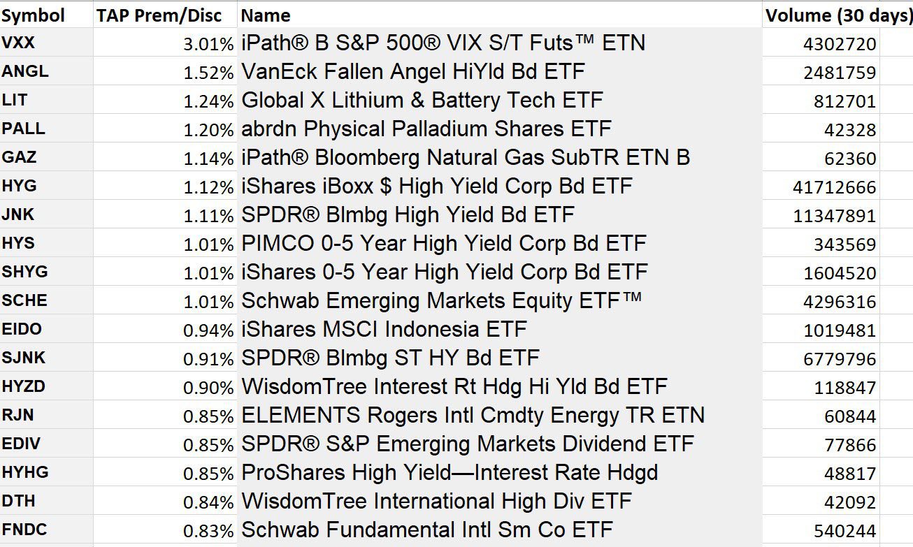The height and width of the screenshot is (547, 913).
Task: Select the WisdomTree Interest Rt Hdg name cell
Action: click(454, 387)
